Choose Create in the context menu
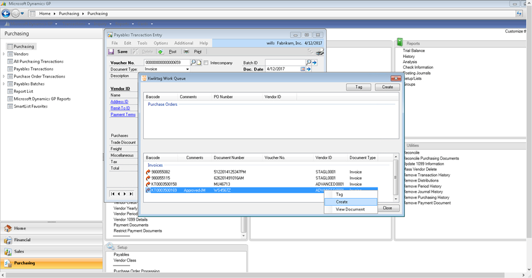The height and width of the screenshot is (278, 532). coord(351,202)
